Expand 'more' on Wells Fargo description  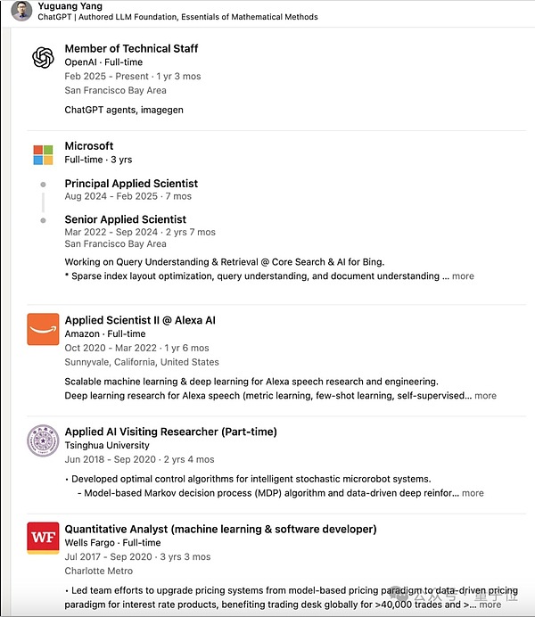tap(490, 604)
